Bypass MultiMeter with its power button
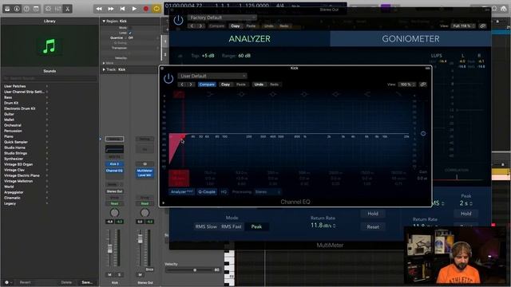The height and width of the screenshot is (287, 511). pos(178,20)
